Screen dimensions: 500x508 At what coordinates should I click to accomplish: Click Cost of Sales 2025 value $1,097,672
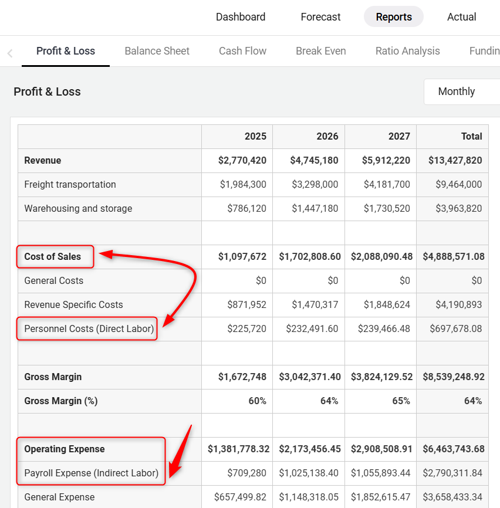coord(242,256)
